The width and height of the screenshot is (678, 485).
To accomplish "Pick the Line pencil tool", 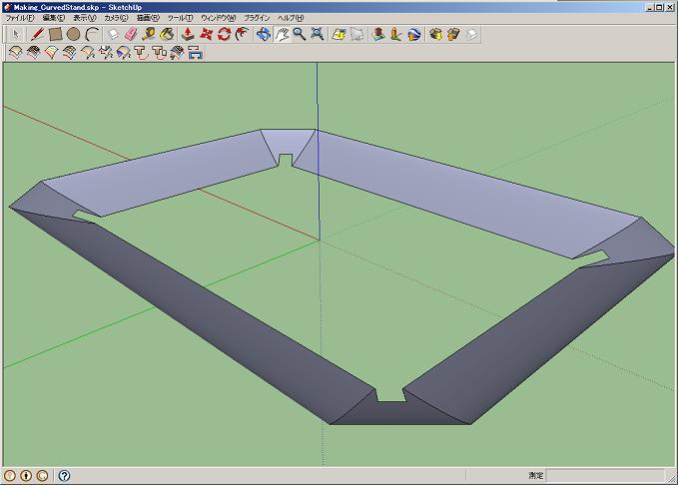I will tap(37, 34).
